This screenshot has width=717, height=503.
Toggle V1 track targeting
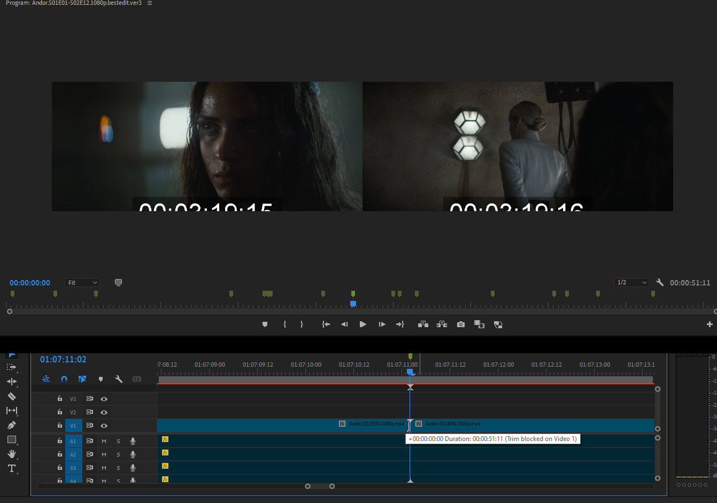(x=73, y=425)
